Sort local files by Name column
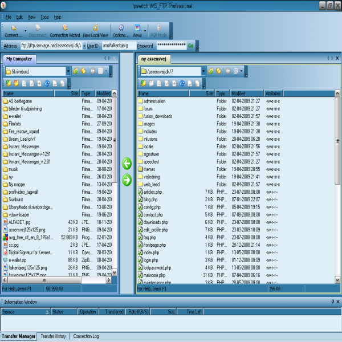Viewport: 342px width, 342px height. (x=28, y=93)
